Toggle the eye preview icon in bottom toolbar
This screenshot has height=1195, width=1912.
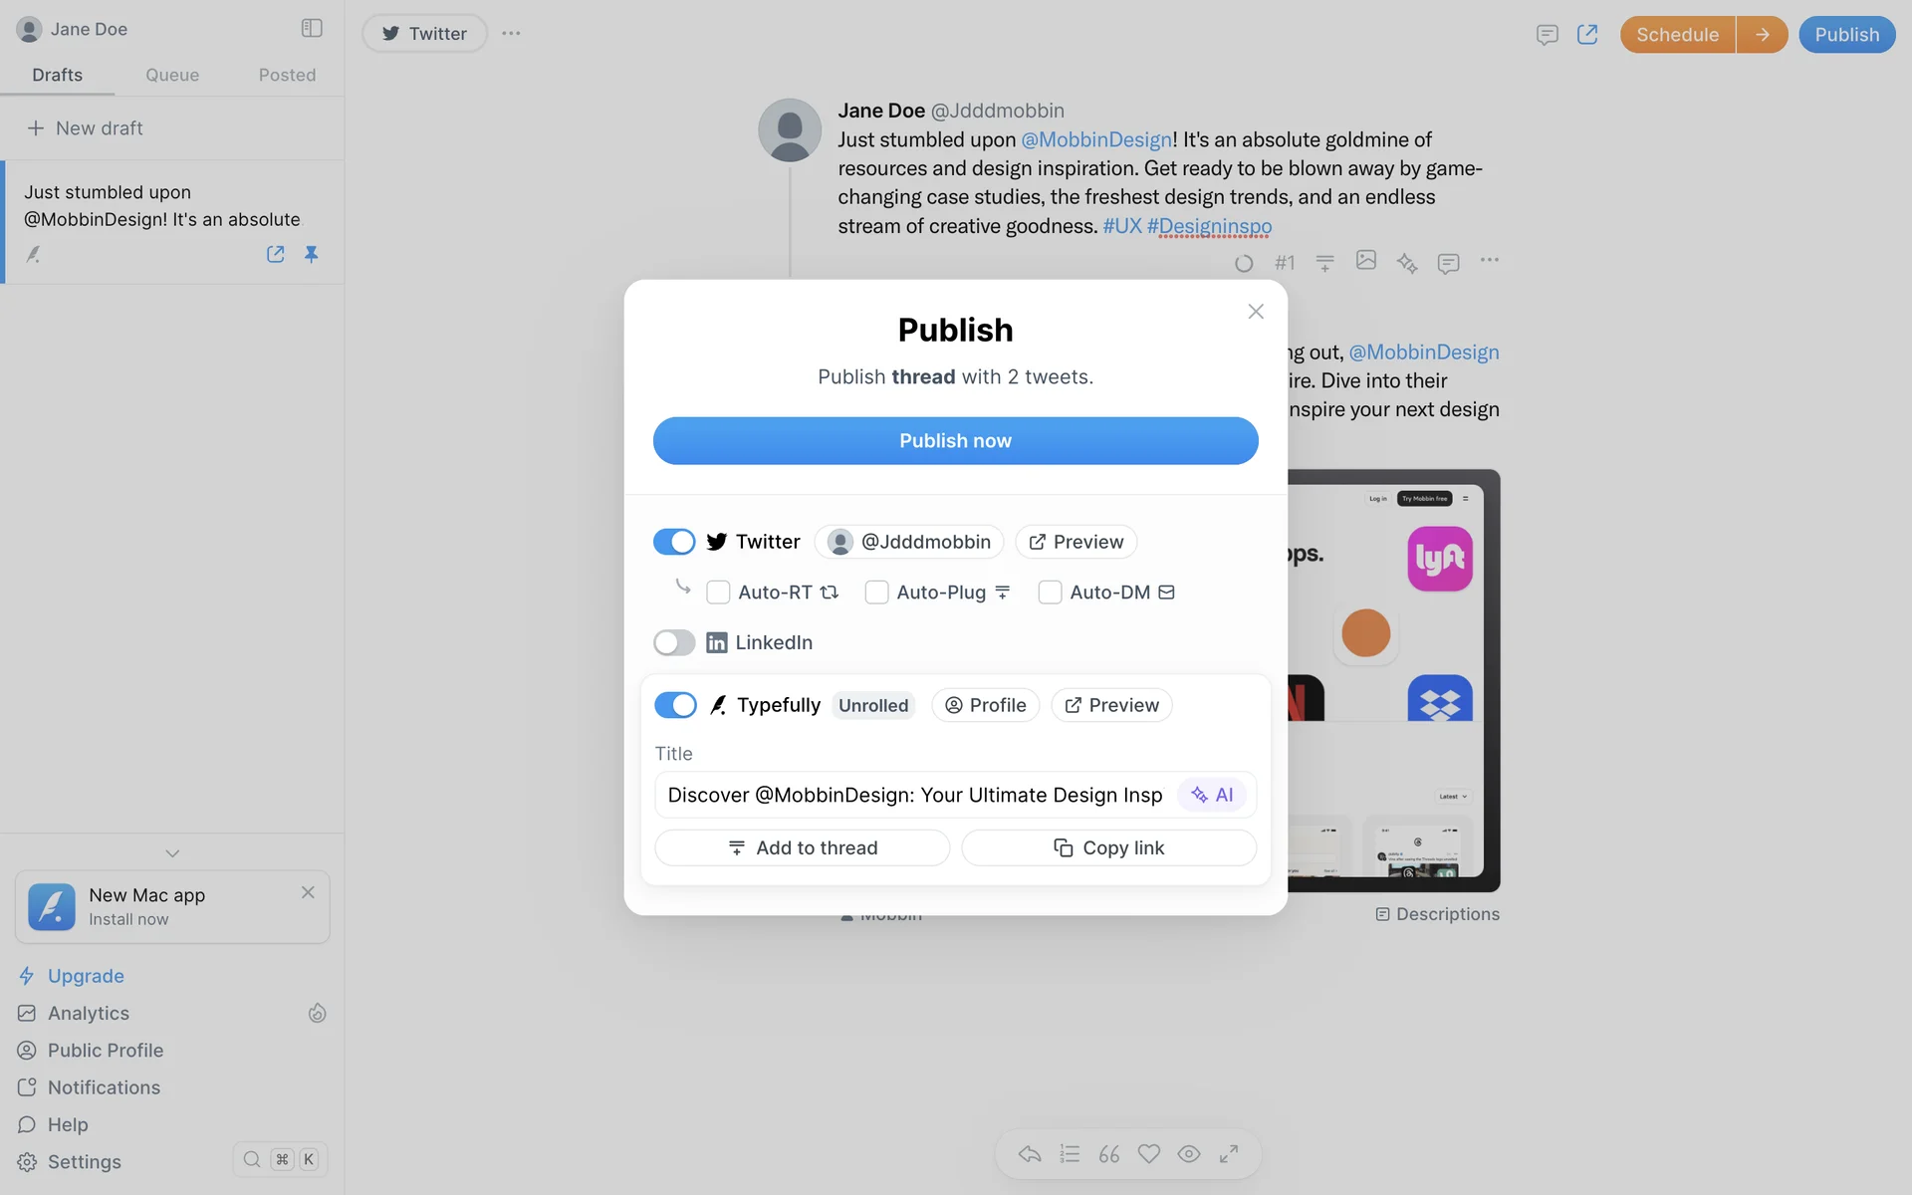tap(1189, 1154)
